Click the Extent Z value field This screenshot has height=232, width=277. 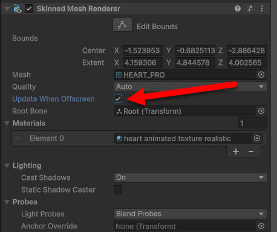(x=247, y=62)
